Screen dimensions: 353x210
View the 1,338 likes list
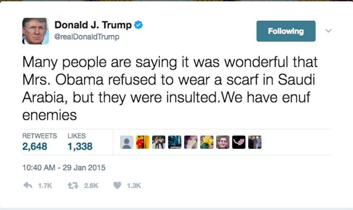pos(80,146)
